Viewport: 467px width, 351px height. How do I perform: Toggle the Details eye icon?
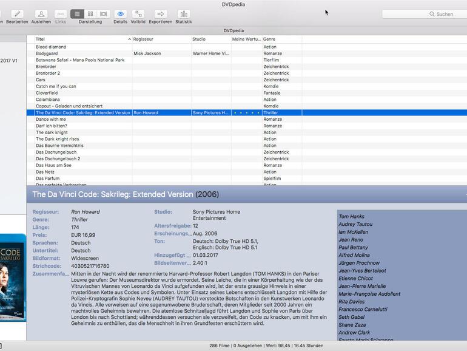pos(120,14)
